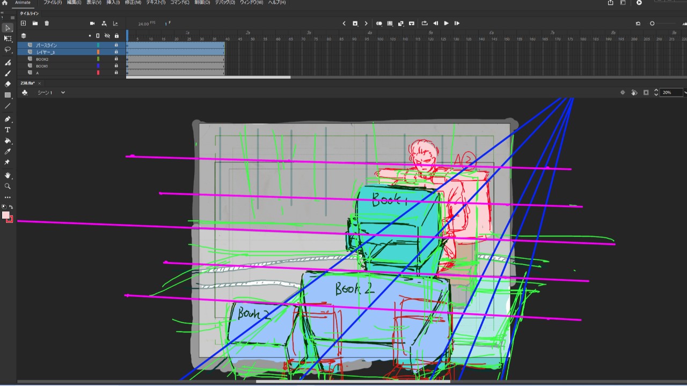Click the pink fill color swatch
The height and width of the screenshot is (386, 687).
tap(6, 215)
